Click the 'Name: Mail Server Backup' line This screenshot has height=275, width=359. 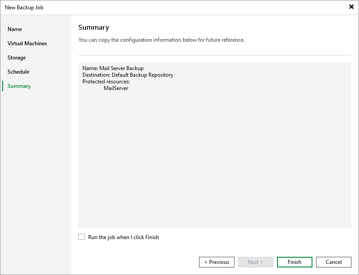point(113,68)
